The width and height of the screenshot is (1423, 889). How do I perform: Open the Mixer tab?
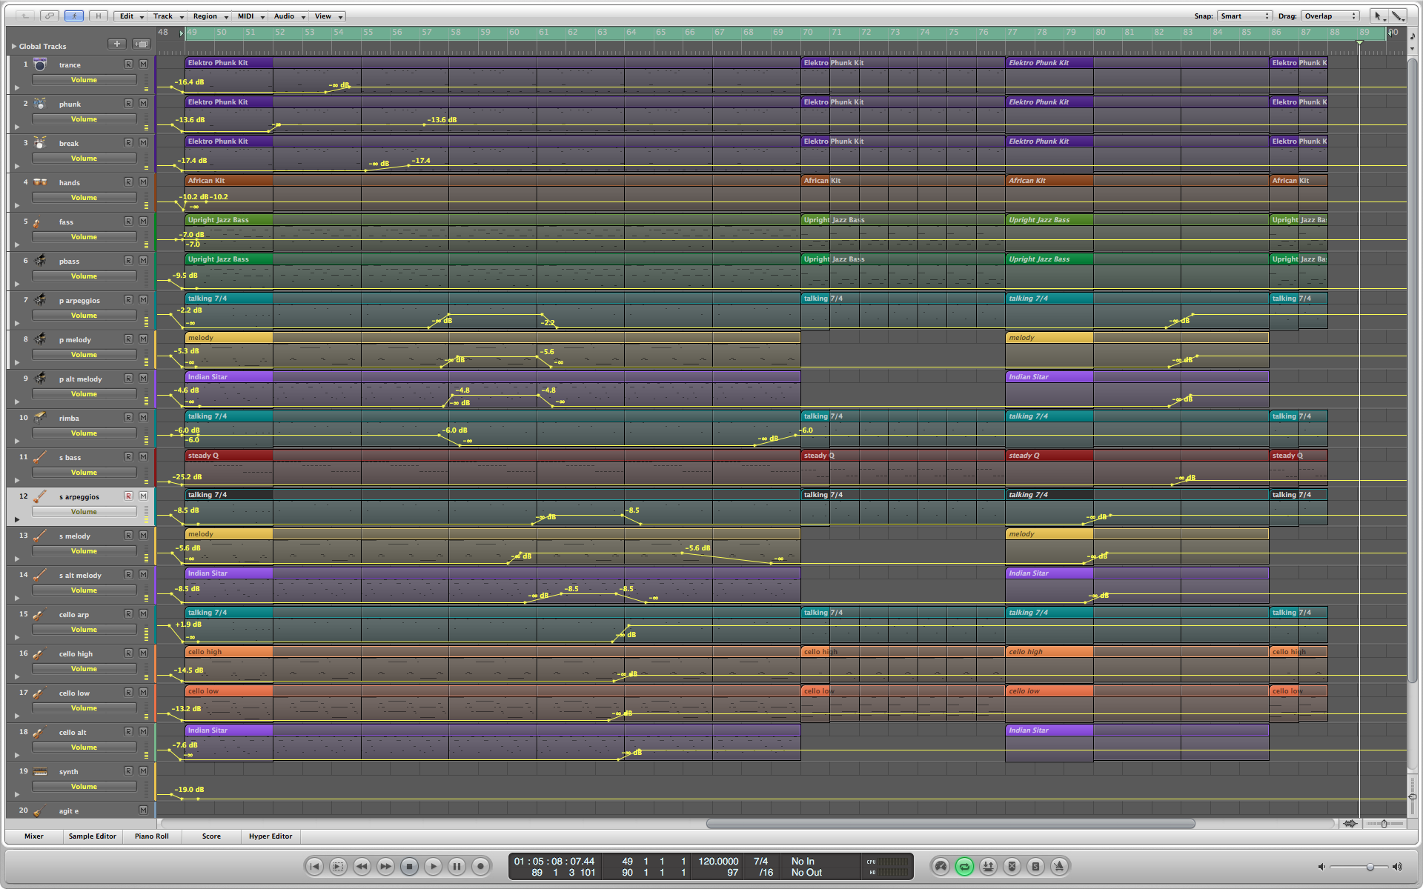(x=34, y=836)
